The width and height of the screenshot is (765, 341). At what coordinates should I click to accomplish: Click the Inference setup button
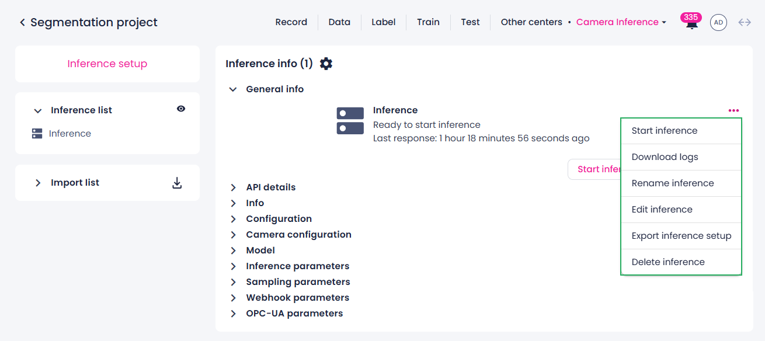click(107, 64)
